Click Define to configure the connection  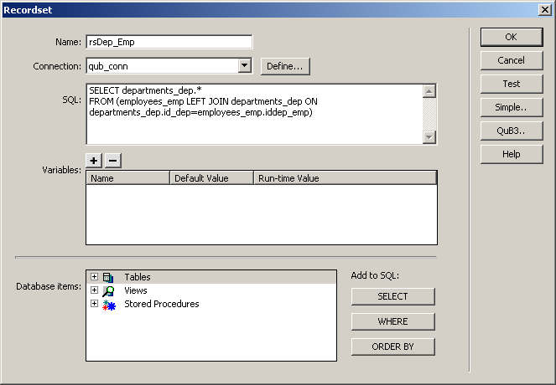coord(286,65)
